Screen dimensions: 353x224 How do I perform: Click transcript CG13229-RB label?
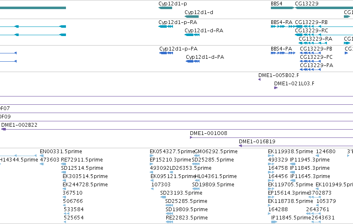tap(311, 22)
